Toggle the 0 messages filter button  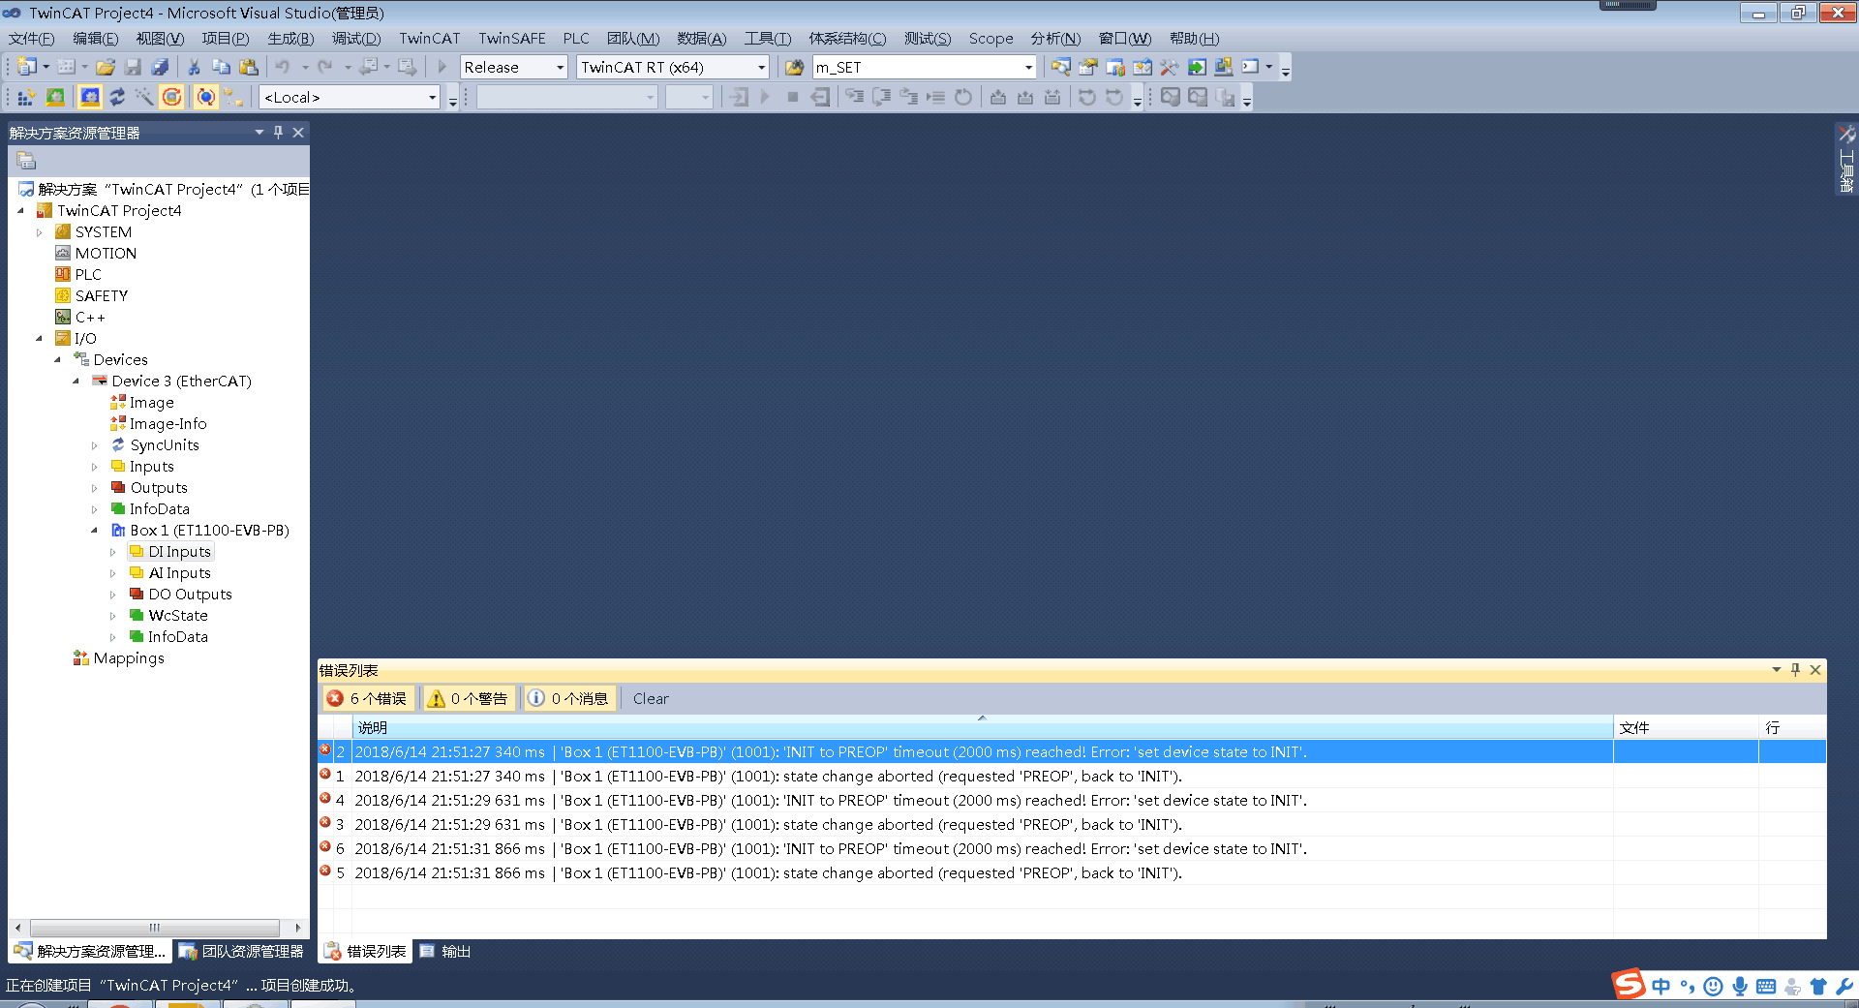(568, 698)
